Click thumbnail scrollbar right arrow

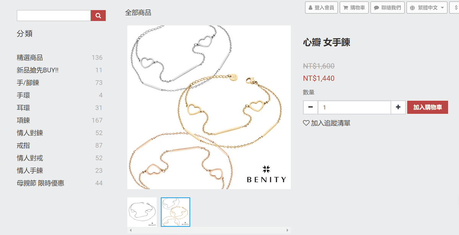pos(288,230)
